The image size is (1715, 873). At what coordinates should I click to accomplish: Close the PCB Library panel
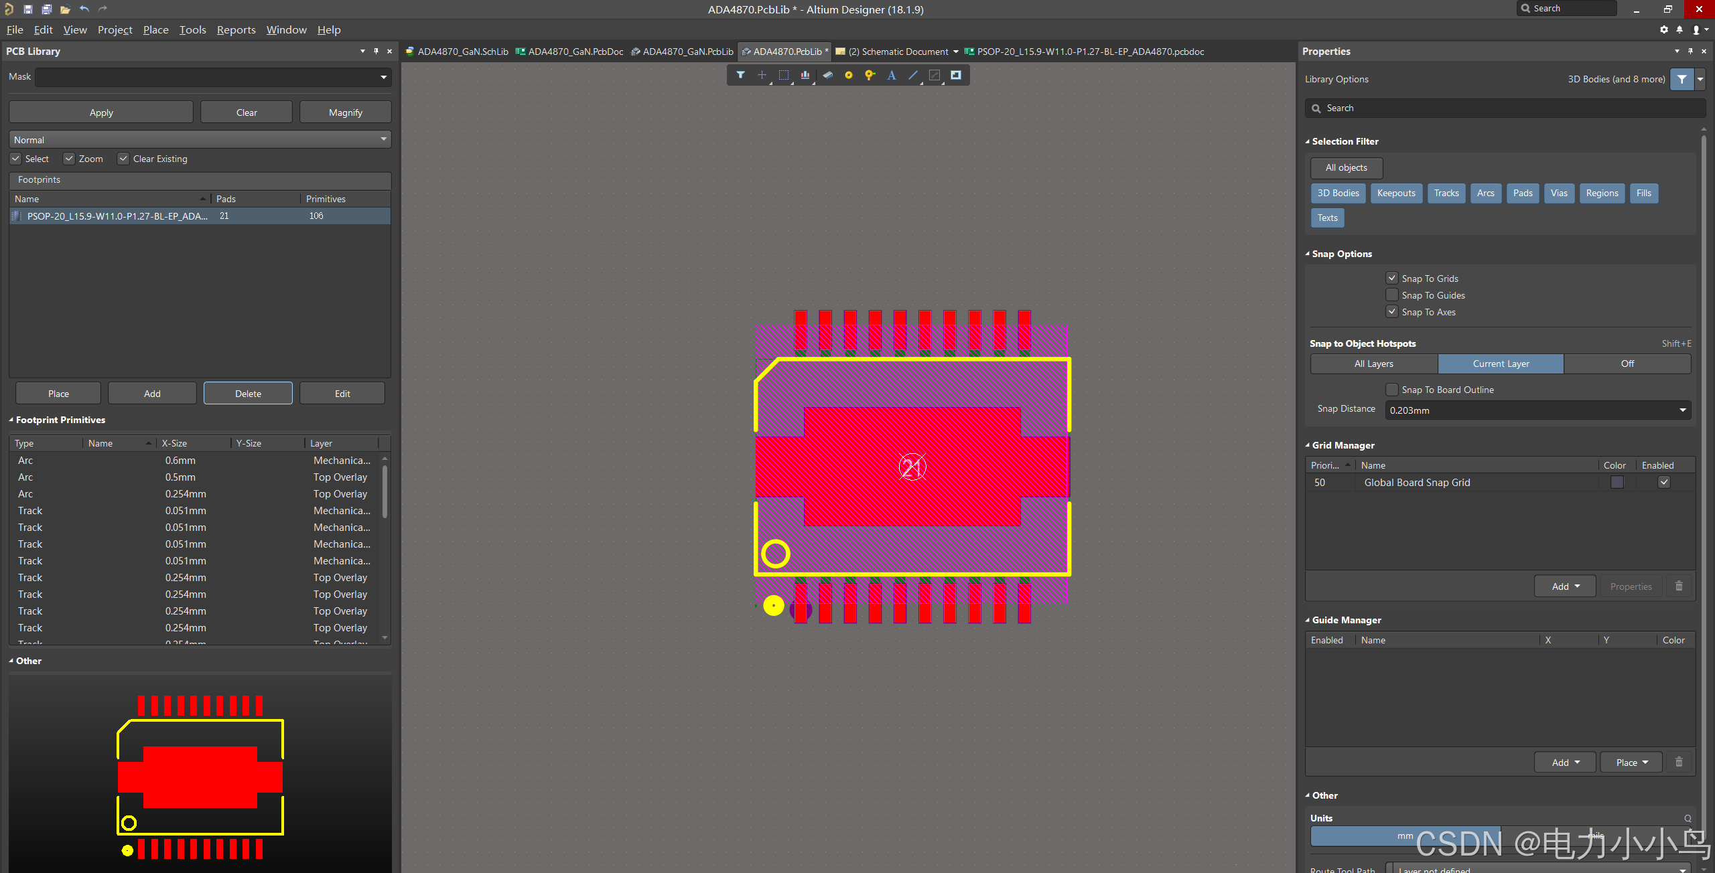[x=389, y=51]
